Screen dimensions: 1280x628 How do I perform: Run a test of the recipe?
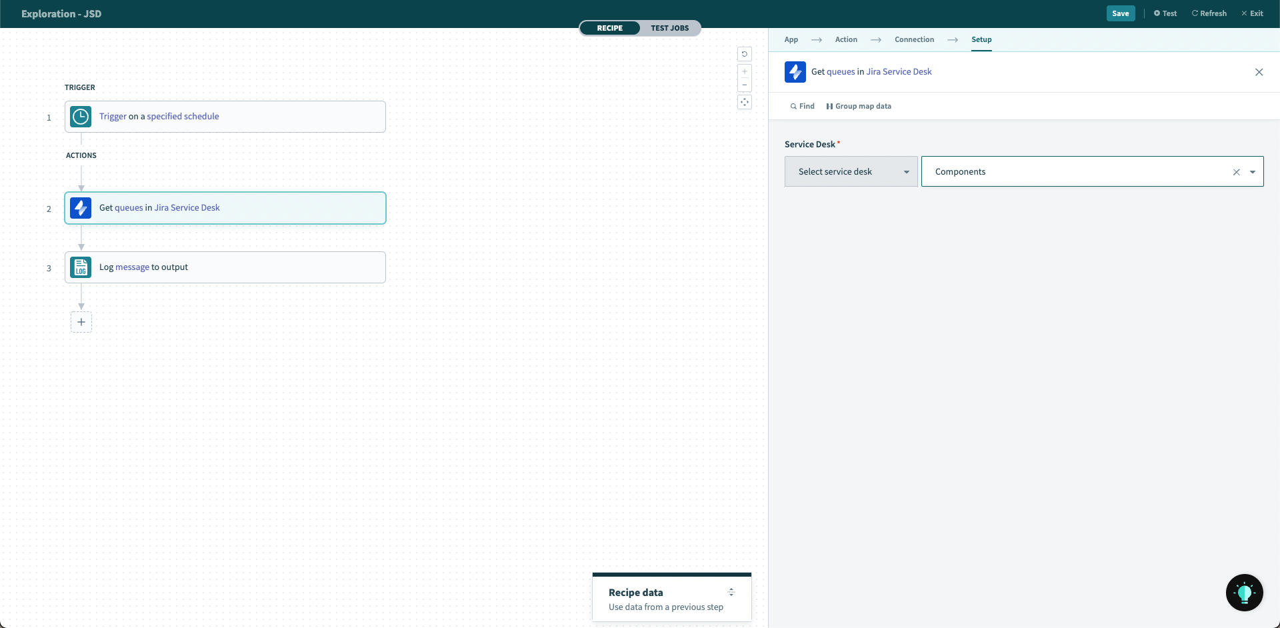(1165, 13)
